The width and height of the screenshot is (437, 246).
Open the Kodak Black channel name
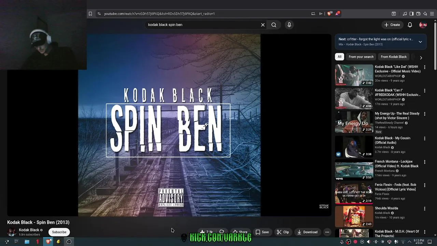pyautogui.click(x=29, y=230)
